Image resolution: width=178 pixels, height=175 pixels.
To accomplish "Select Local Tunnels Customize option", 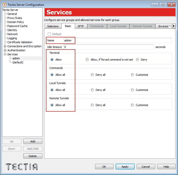I will 132,90.
